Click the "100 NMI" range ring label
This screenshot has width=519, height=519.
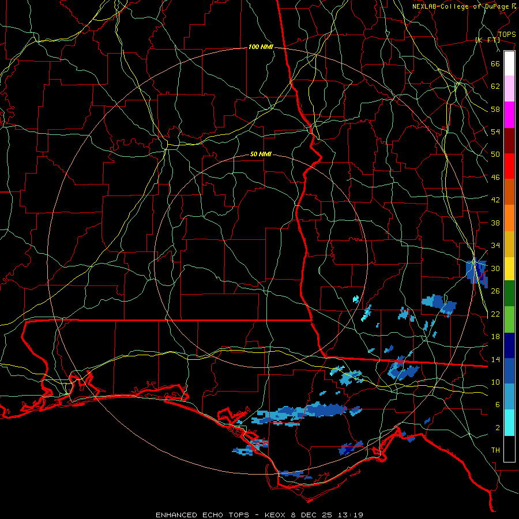(261, 47)
